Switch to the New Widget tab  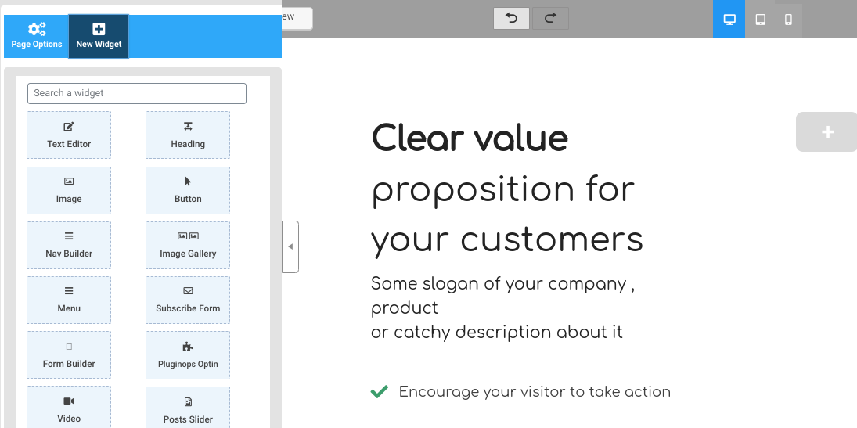pos(99,36)
